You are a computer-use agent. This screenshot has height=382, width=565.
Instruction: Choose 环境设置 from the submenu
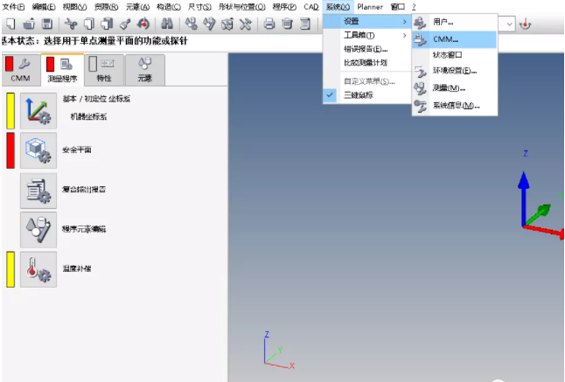pos(455,71)
